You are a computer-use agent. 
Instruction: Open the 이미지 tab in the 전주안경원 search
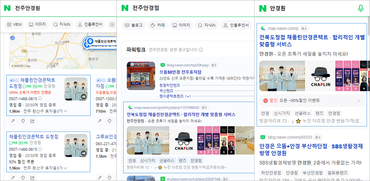tap(38, 24)
